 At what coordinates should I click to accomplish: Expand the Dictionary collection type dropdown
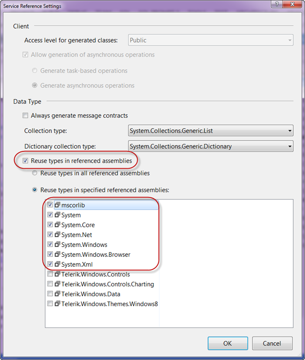click(211, 146)
